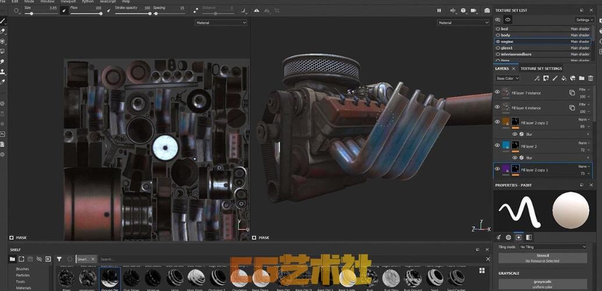Select the Paint brush tool
This screenshot has width=602, height=291.
pos(3,20)
